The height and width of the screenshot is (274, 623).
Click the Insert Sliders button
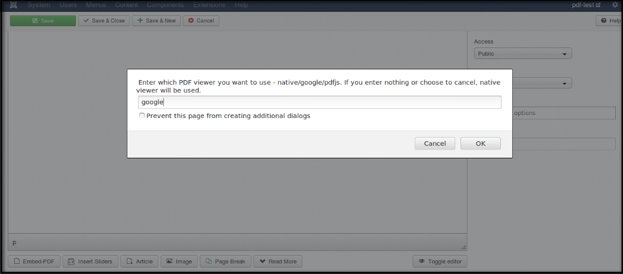click(x=90, y=262)
